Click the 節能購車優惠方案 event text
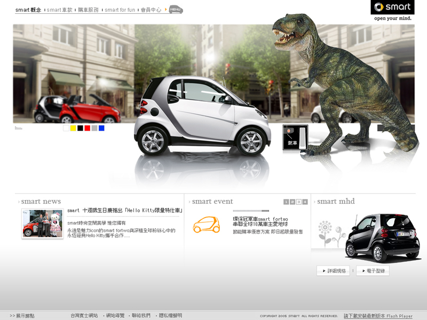 pyautogui.click(x=268, y=232)
